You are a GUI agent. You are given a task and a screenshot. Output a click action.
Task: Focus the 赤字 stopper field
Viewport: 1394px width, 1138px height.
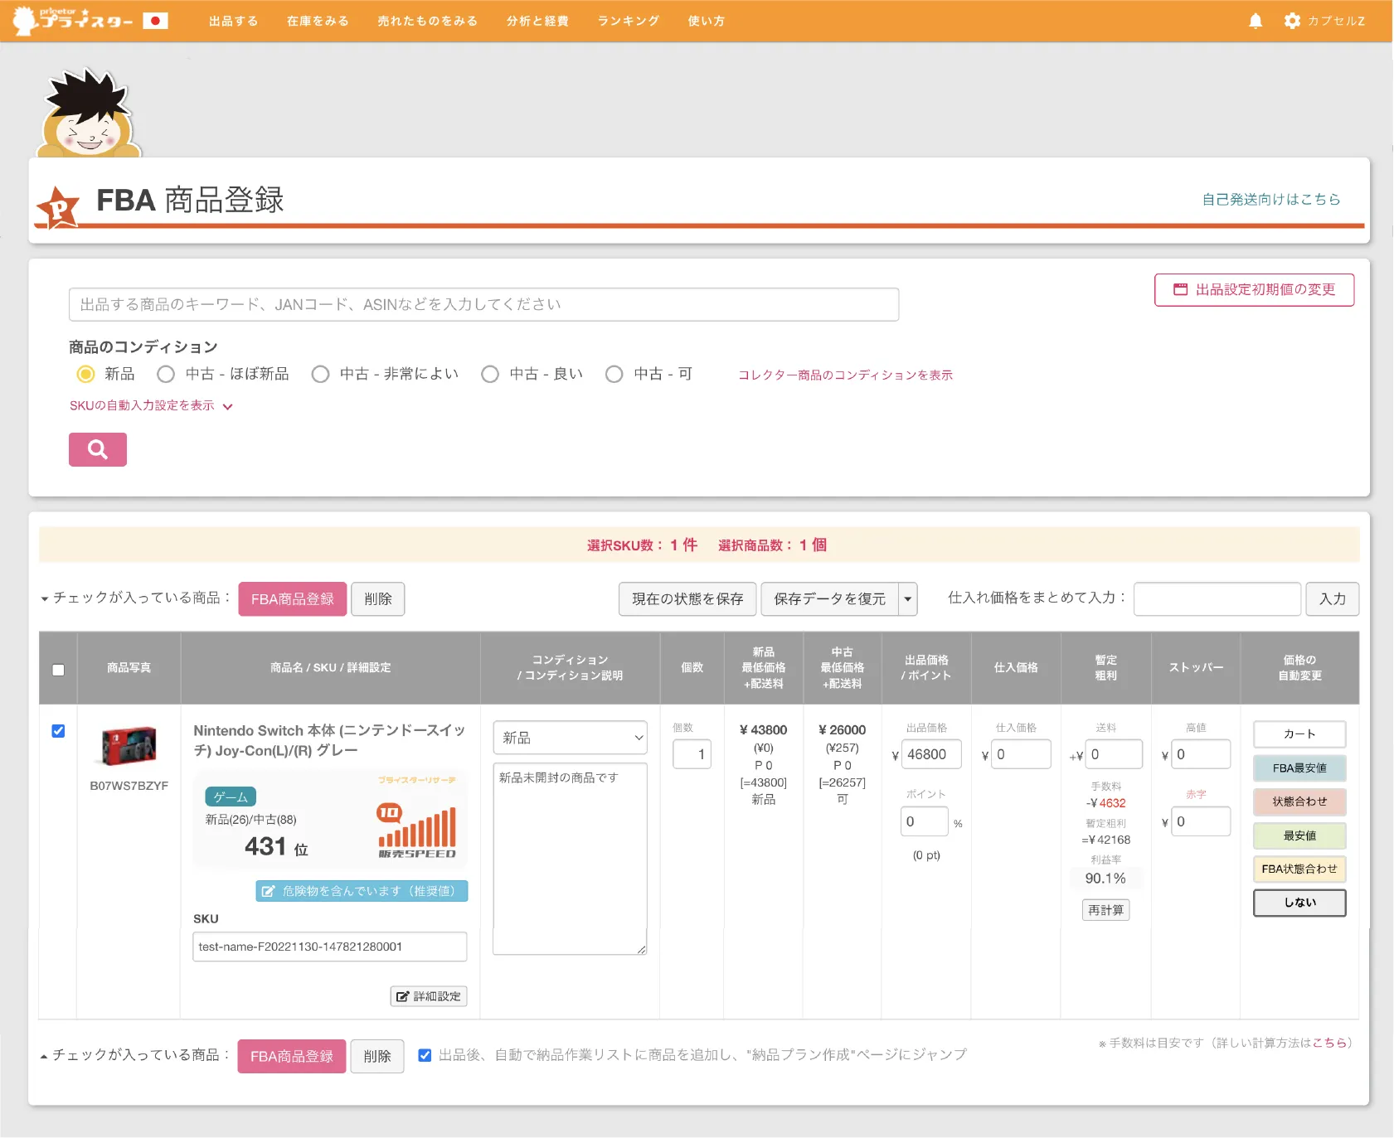1201,821
